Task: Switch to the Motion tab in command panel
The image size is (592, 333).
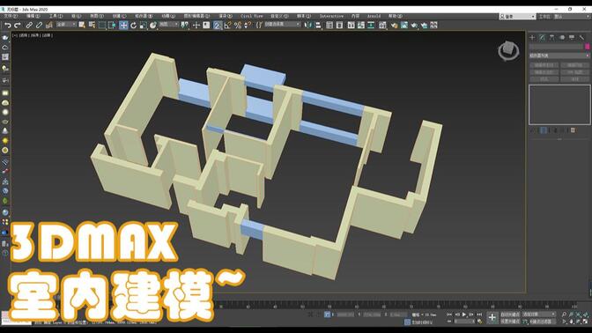Action: point(562,37)
